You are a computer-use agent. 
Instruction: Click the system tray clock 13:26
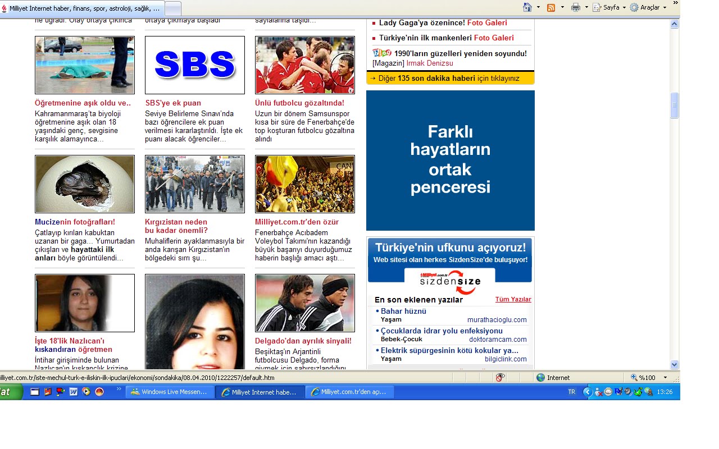665,392
